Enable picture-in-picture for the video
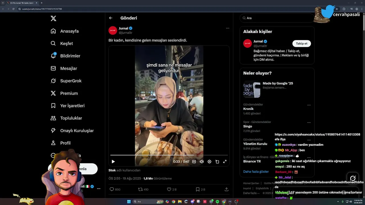This screenshot has width=365, height=205. point(217,161)
